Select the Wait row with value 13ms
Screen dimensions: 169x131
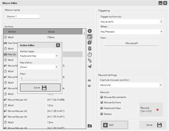click(x=43, y=122)
